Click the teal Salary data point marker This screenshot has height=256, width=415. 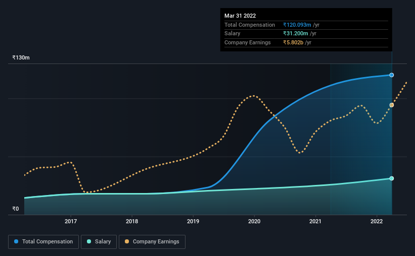pyautogui.click(x=391, y=178)
